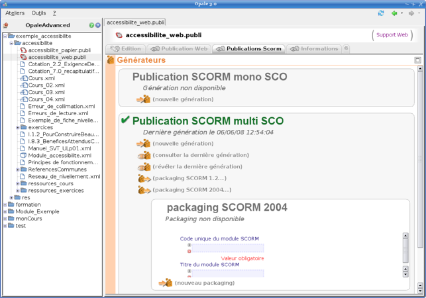
Task: Collapse exemple_accessibilite folder
Action: point(5,36)
